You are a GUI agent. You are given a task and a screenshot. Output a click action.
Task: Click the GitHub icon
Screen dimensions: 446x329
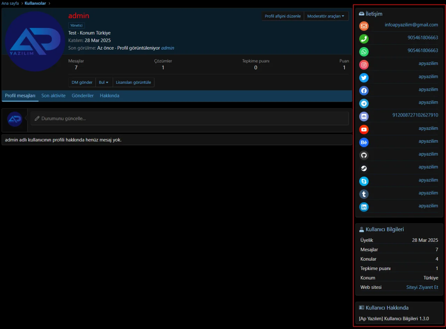[364, 155]
